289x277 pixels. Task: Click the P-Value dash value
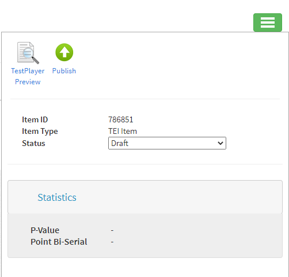click(x=112, y=230)
